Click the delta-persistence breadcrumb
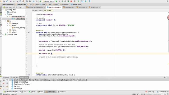The height and width of the screenshot is (95, 169). [x=8, y=4]
